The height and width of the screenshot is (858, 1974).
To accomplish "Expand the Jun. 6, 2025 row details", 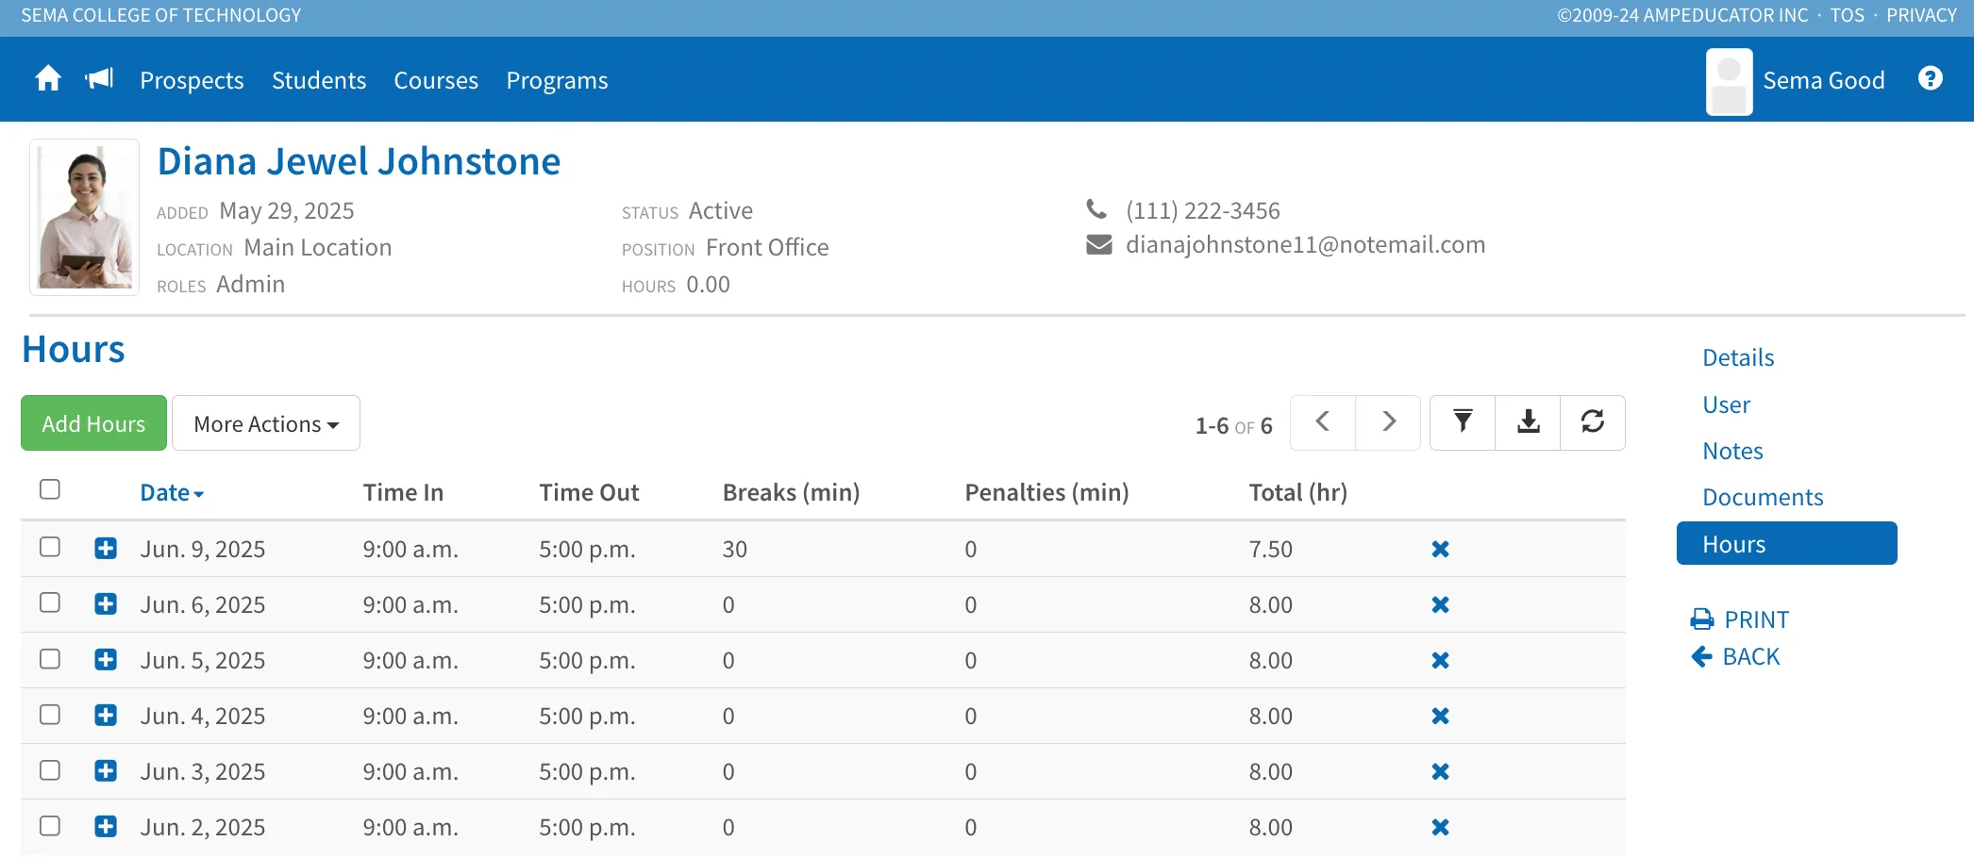I will coord(106,603).
